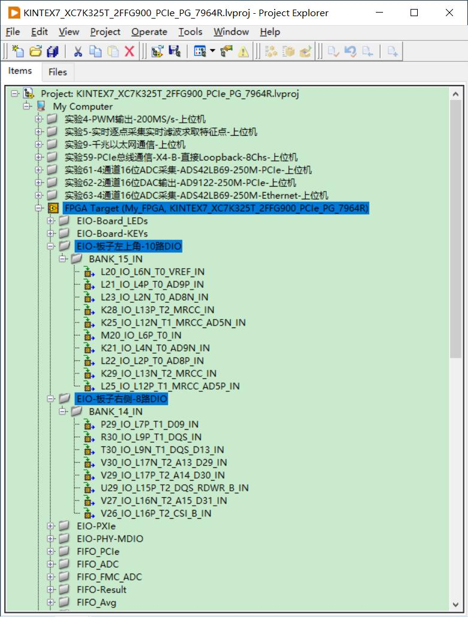Click the Filter View toolbar icon
Screen dimensions: 468x617
200,51
